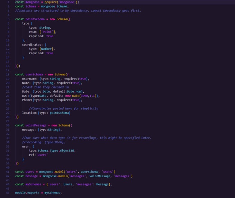Image resolution: width=235 pixels, height=198 pixels.
Task: Click comment 'Coordinates posted here for simplicity'
Action: pyautogui.click(x=64, y=109)
